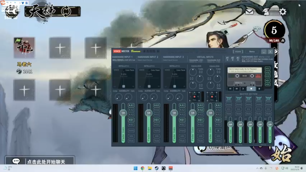
Task: Click the VAIO equalizer Treble knob
Action: click(193, 72)
